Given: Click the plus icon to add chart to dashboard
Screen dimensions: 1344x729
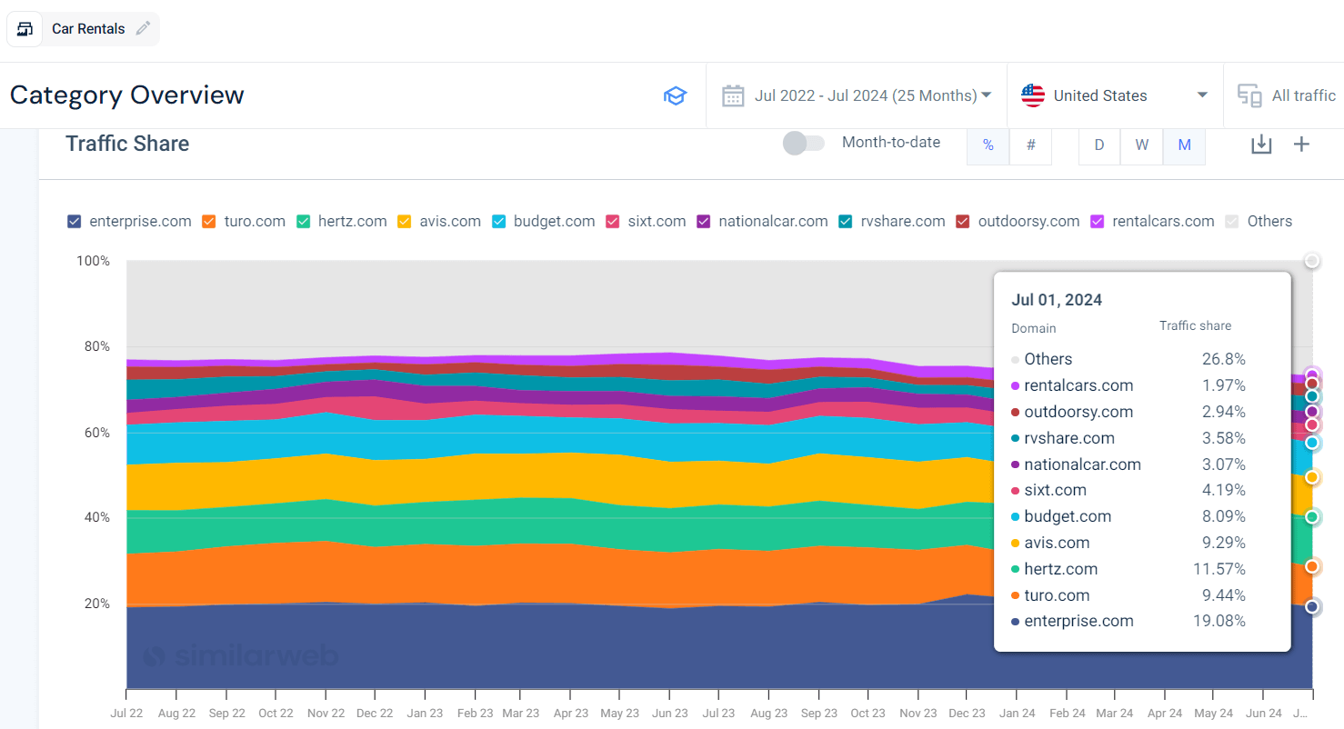Looking at the screenshot, I should pos(1302,144).
